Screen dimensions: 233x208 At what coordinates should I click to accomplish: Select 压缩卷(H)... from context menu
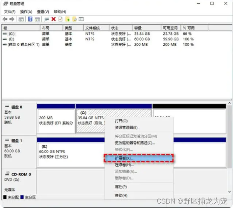pos(139,165)
